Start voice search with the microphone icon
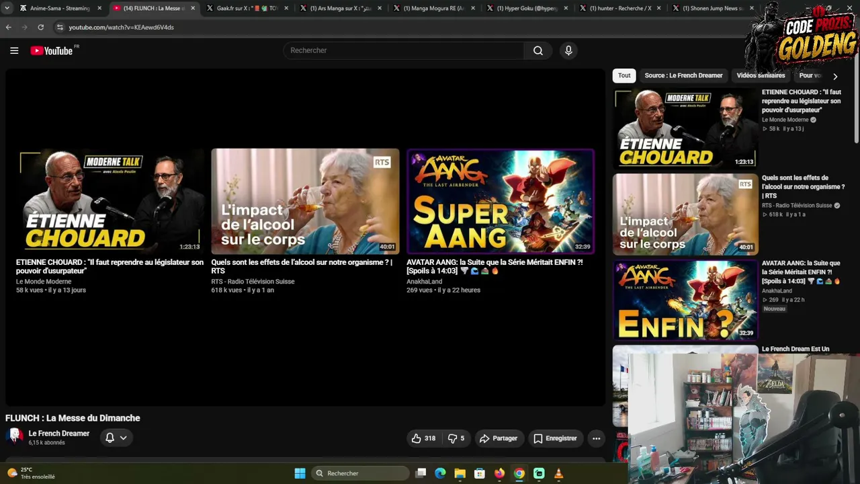Screen dimensions: 860x484 [x=568, y=50]
